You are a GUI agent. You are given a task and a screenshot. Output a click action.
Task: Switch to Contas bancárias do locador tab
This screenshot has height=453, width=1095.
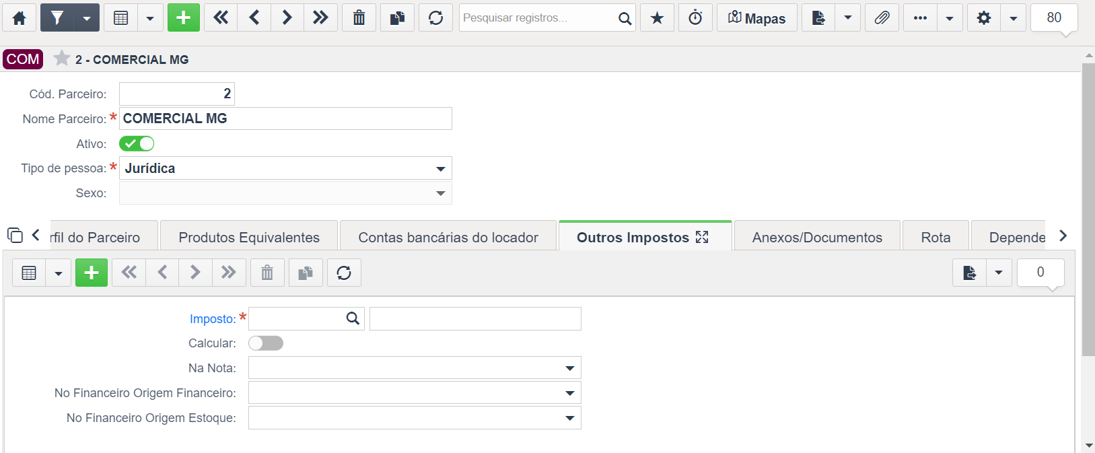448,237
